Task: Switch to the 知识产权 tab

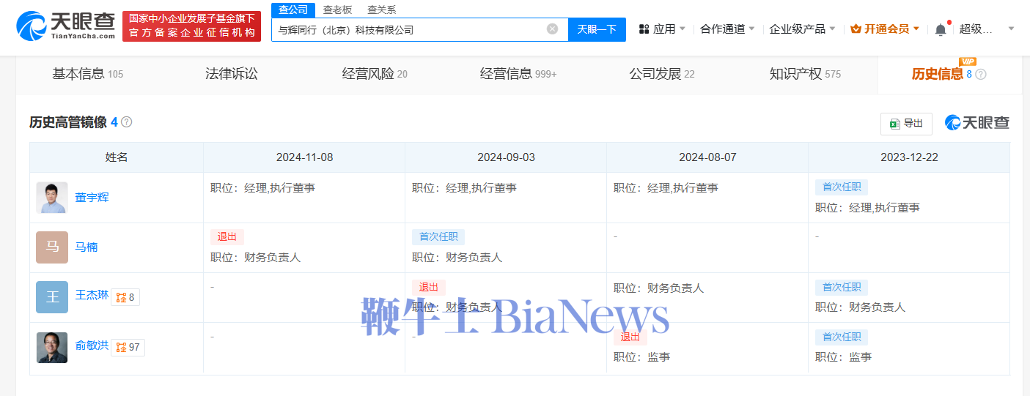Action: coord(805,74)
